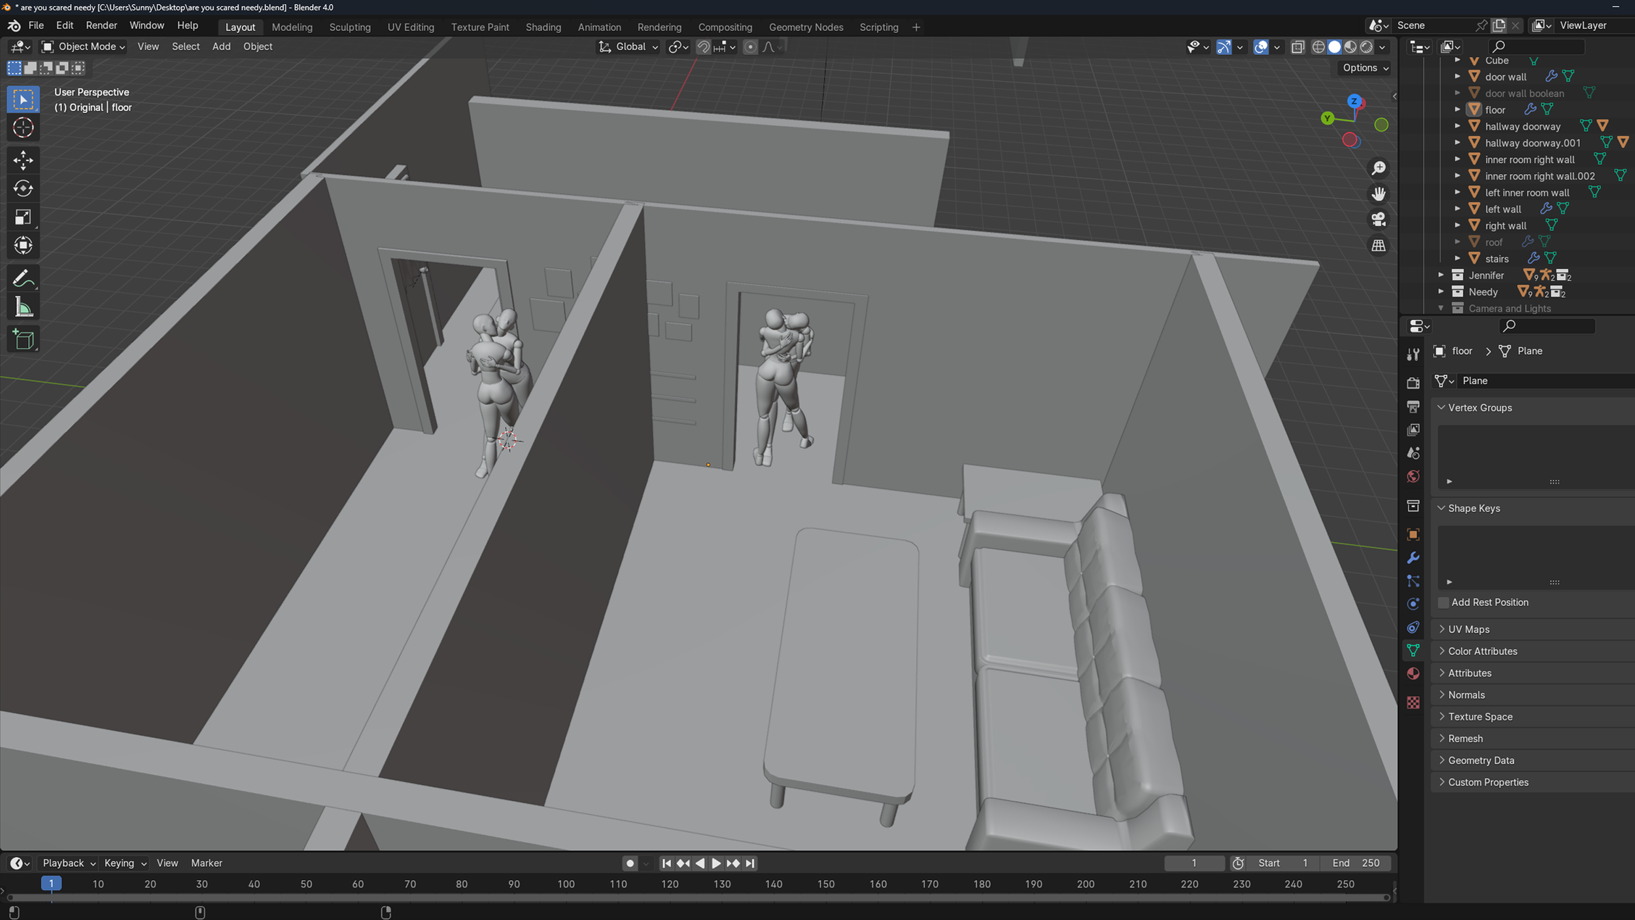Open the viewport Add menu
Viewport: 1635px width, 920px height.
click(221, 46)
